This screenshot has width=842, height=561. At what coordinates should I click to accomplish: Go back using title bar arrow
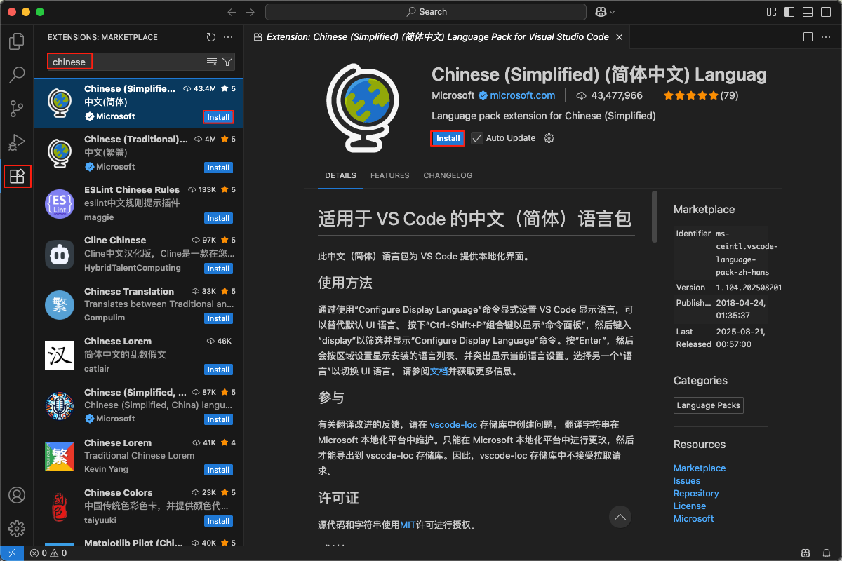232,12
